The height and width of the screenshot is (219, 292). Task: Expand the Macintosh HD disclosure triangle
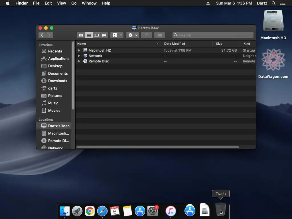click(79, 50)
